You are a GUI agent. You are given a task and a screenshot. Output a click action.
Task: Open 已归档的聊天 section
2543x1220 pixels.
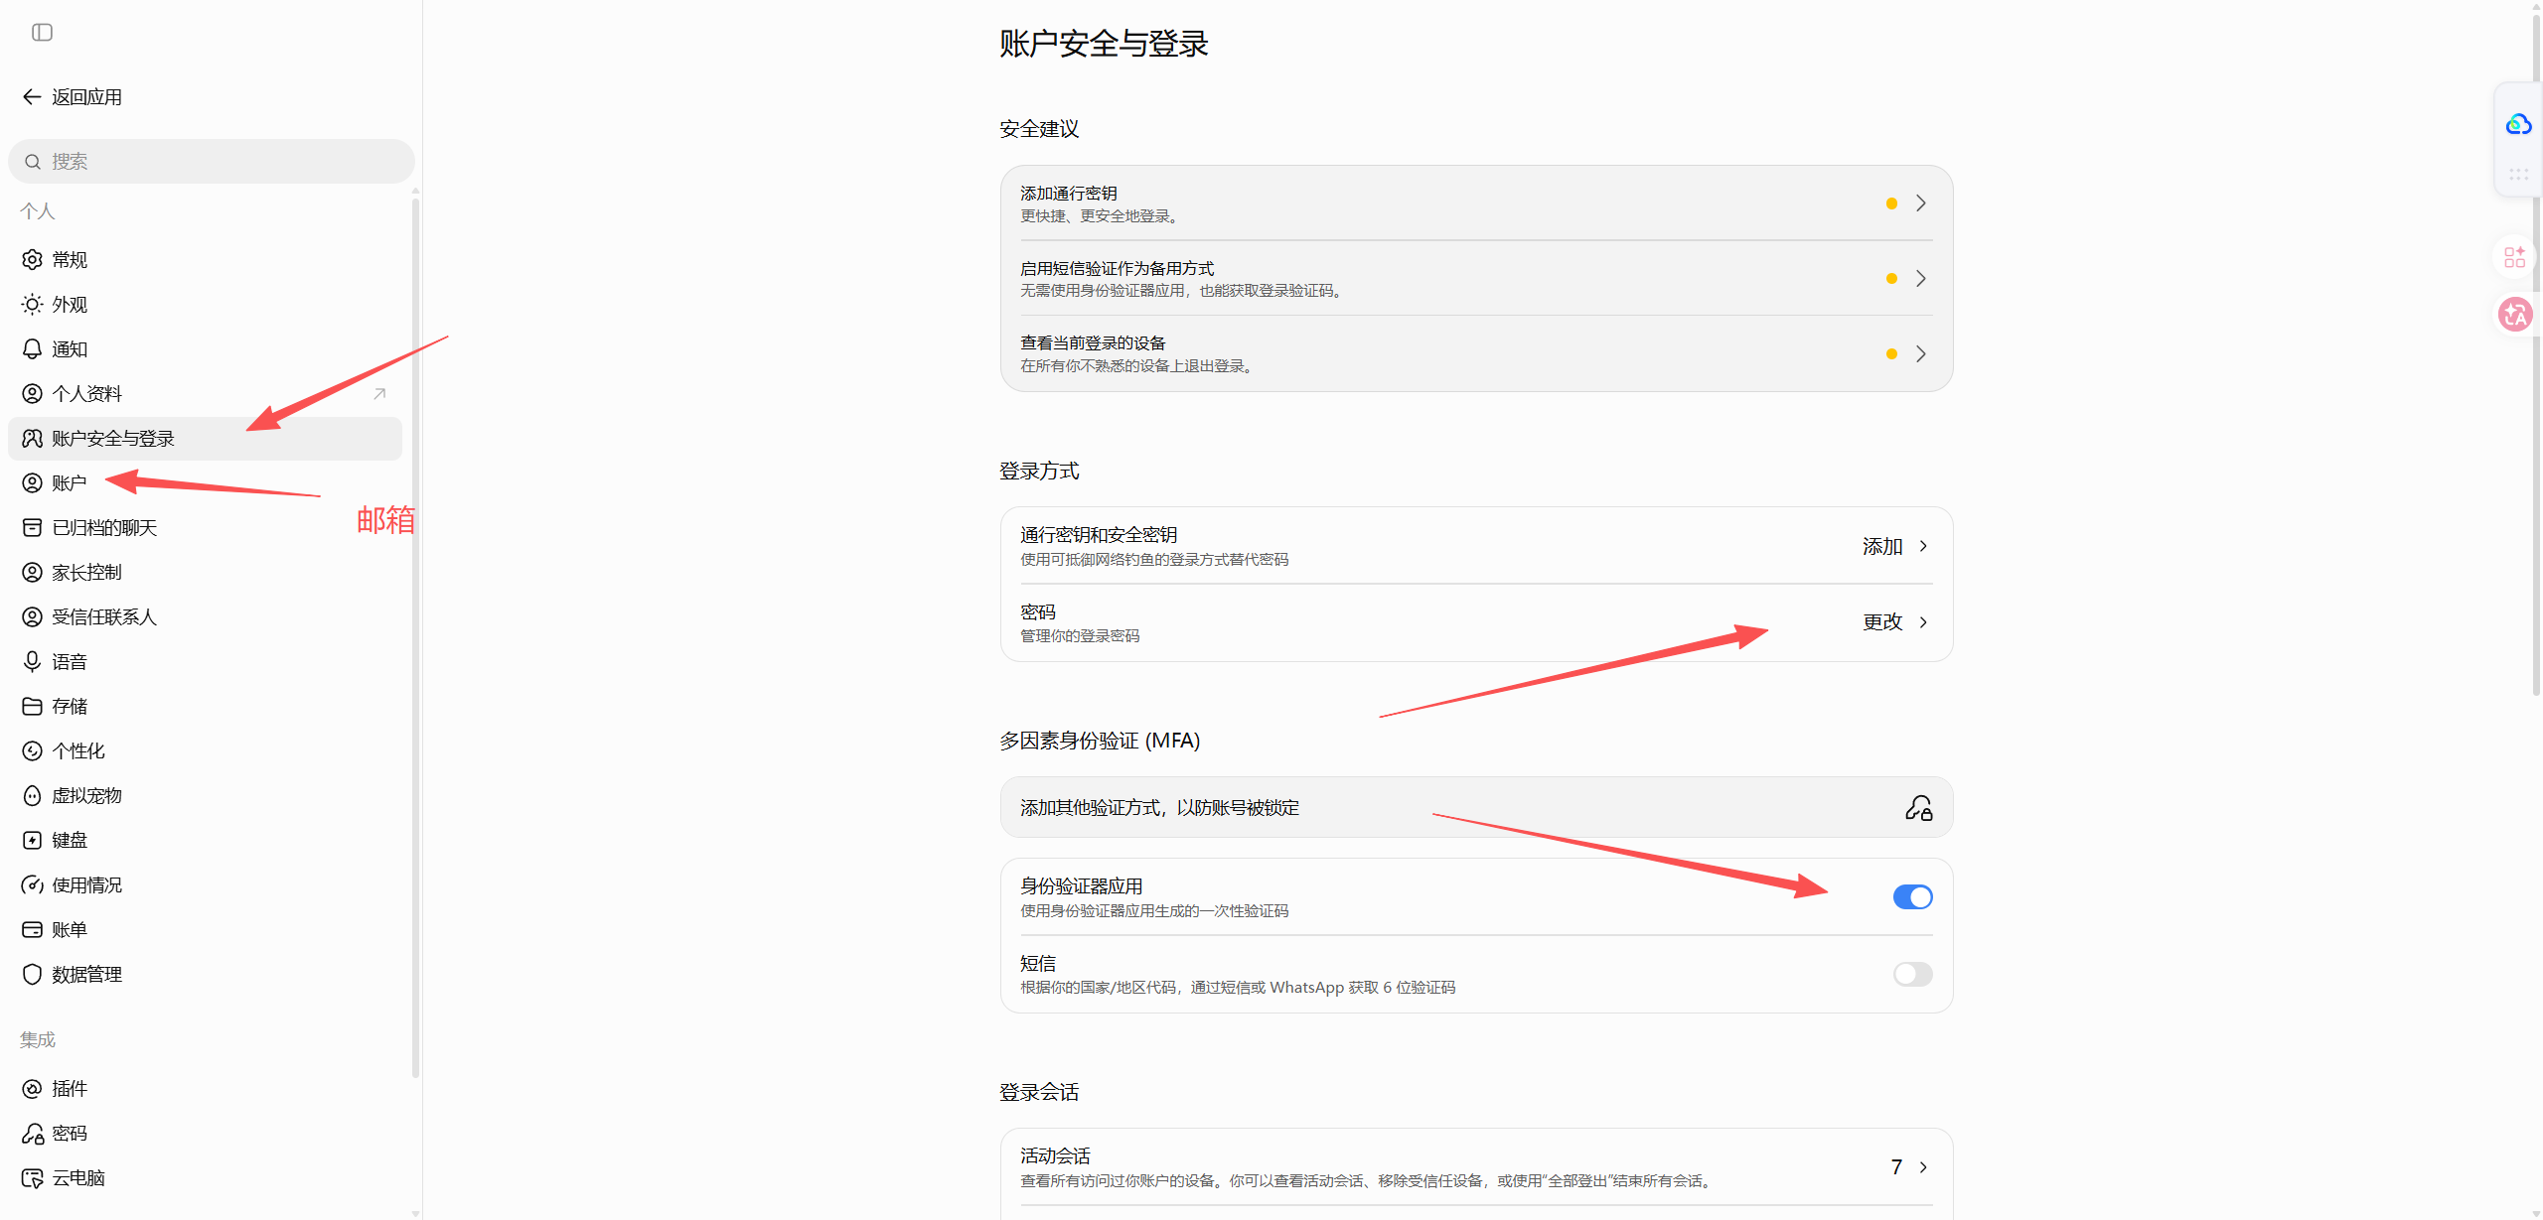click(x=206, y=528)
